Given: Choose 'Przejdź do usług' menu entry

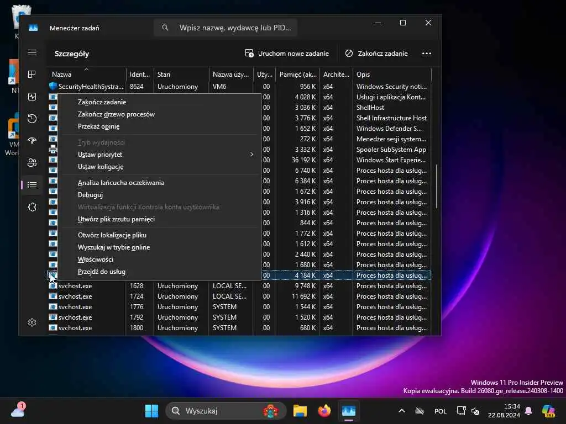Looking at the screenshot, I should [159, 272].
